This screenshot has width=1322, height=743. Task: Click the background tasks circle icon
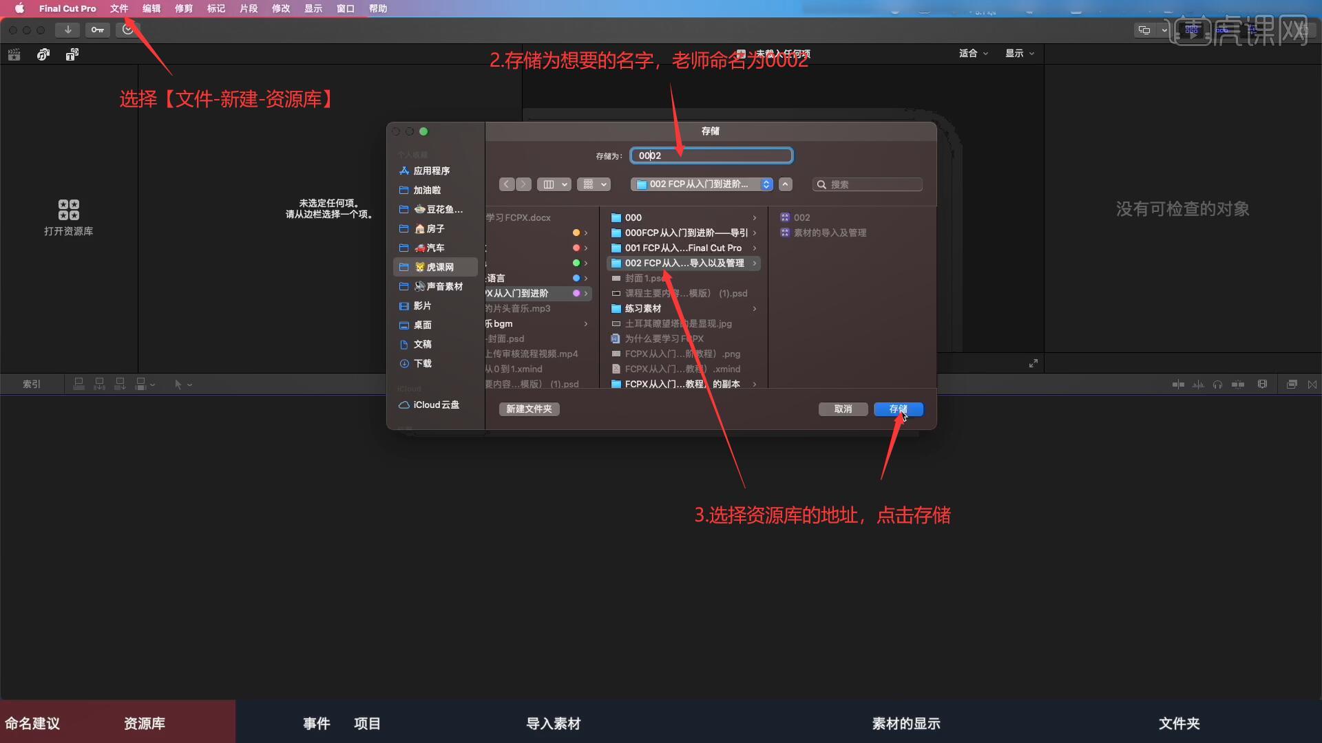[127, 30]
